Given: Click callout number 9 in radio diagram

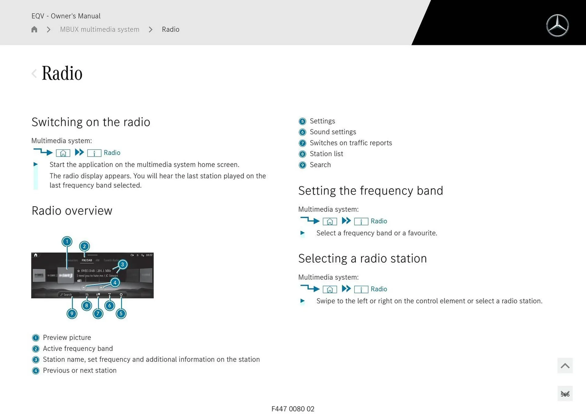Looking at the screenshot, I should point(72,313).
